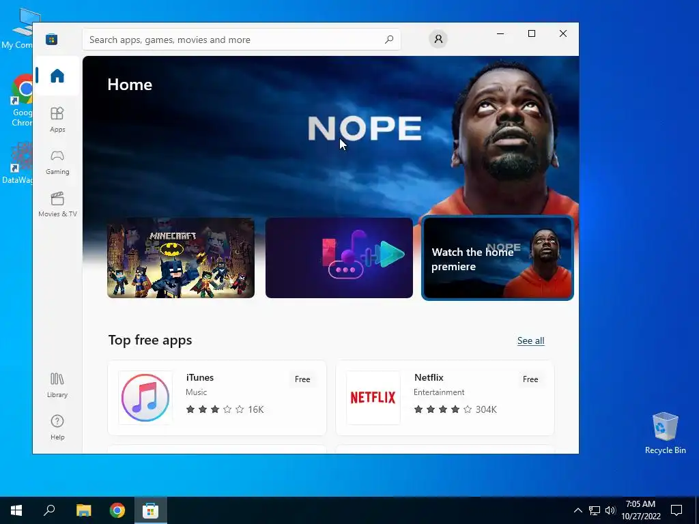Open File Explorer from taskbar
Screen dimensions: 699x524
tap(83, 510)
